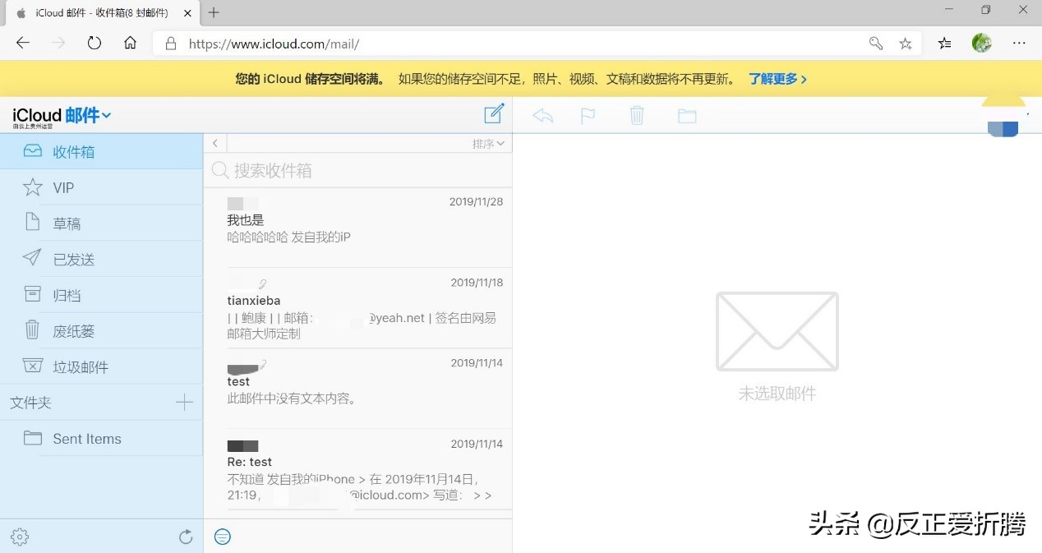The height and width of the screenshot is (553, 1042).
Task: Open the 草稿 drafts folder
Action: [67, 223]
